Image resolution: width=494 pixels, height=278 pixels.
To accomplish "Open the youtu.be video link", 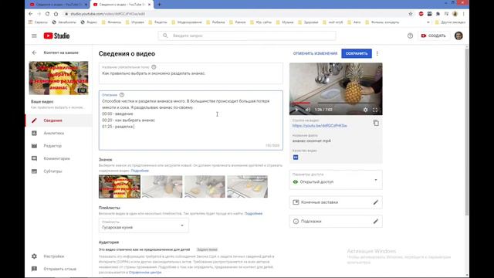I will click(x=320, y=126).
